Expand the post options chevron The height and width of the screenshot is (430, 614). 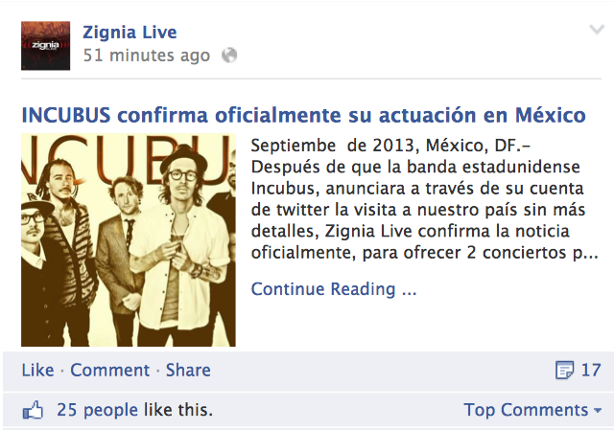[x=597, y=30]
